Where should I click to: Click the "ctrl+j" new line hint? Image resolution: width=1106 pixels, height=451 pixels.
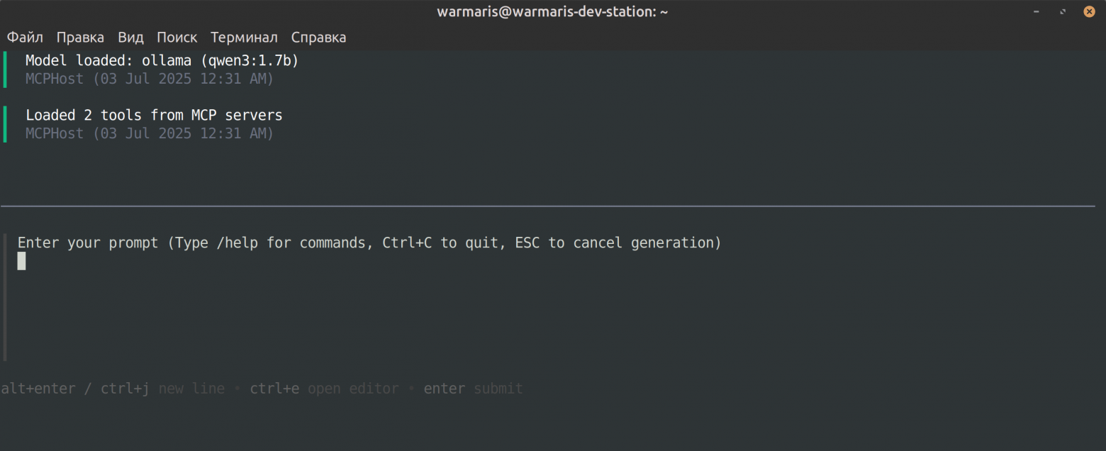(x=125, y=389)
